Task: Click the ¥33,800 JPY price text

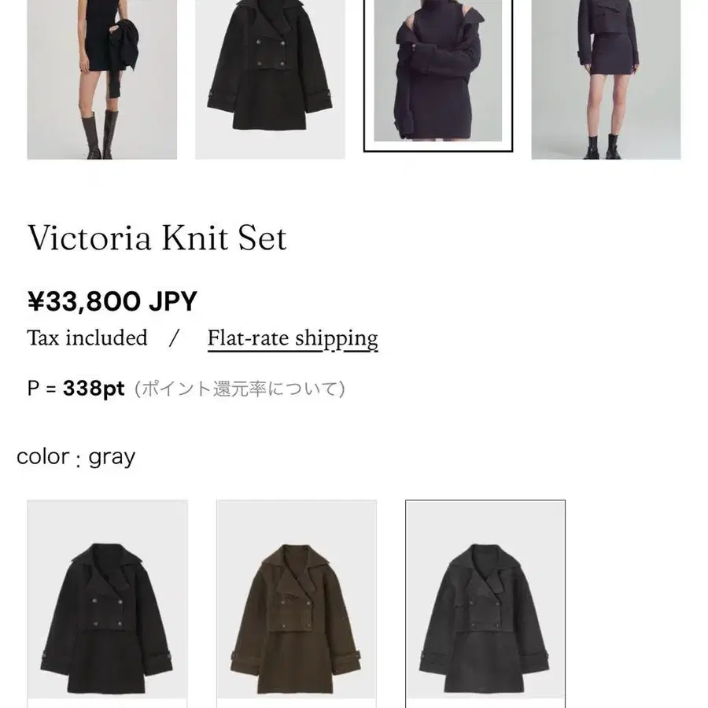Action: click(112, 301)
